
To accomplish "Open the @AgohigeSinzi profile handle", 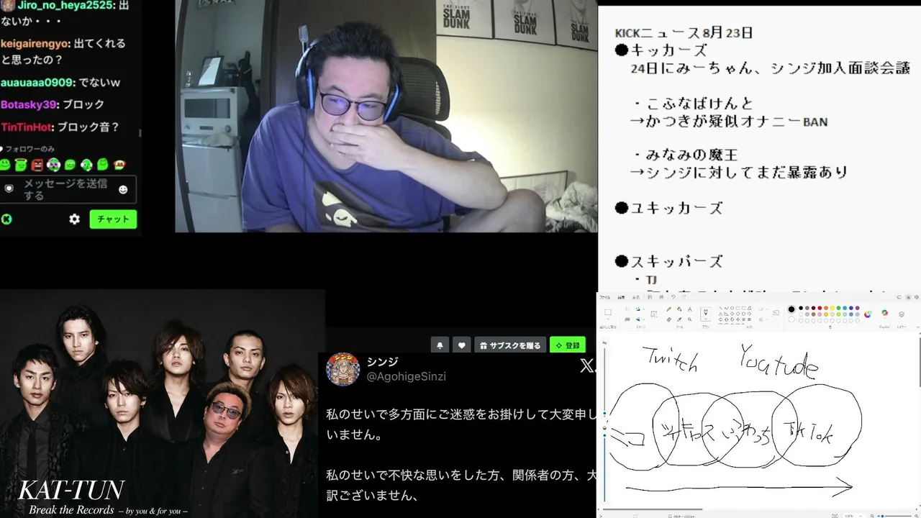I will pos(407,376).
